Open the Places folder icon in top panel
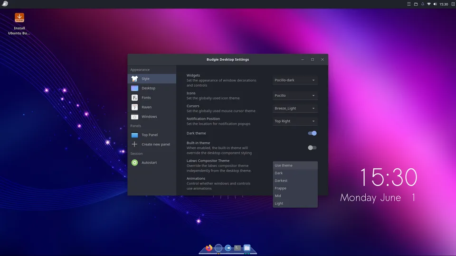The width and height of the screenshot is (456, 256). [416, 4]
